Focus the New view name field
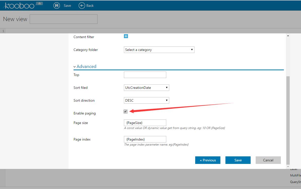The width and height of the screenshot is (301, 189). [63, 19]
